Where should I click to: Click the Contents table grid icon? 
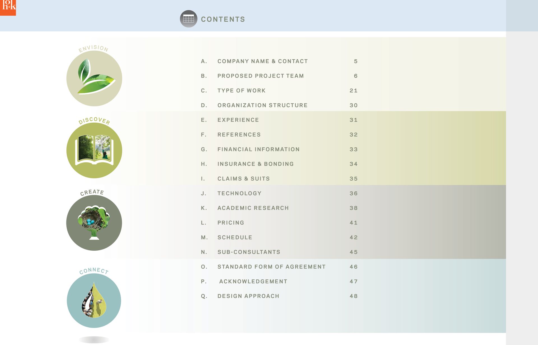pos(188,19)
